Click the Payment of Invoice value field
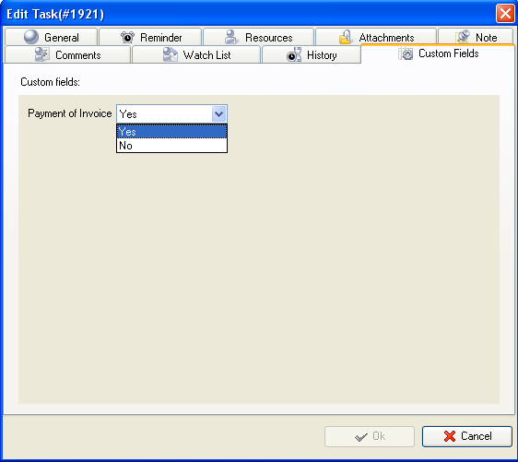 (x=164, y=114)
